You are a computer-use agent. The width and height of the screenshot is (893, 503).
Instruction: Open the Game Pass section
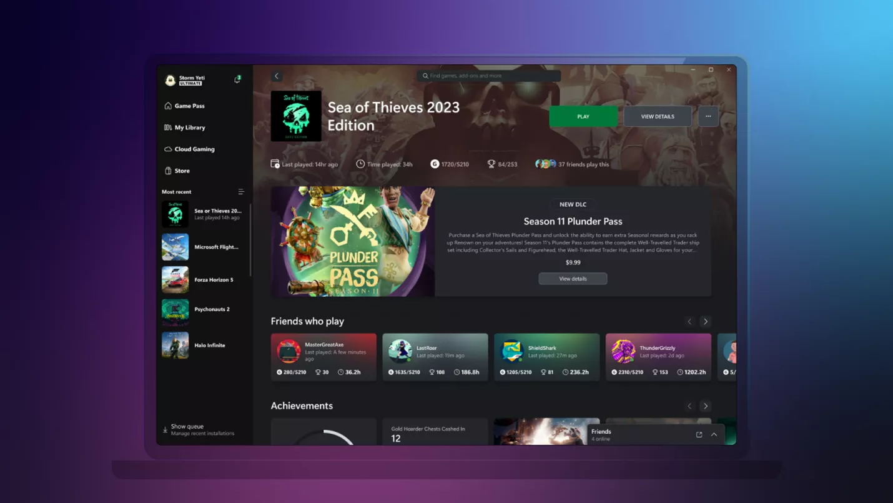point(189,106)
